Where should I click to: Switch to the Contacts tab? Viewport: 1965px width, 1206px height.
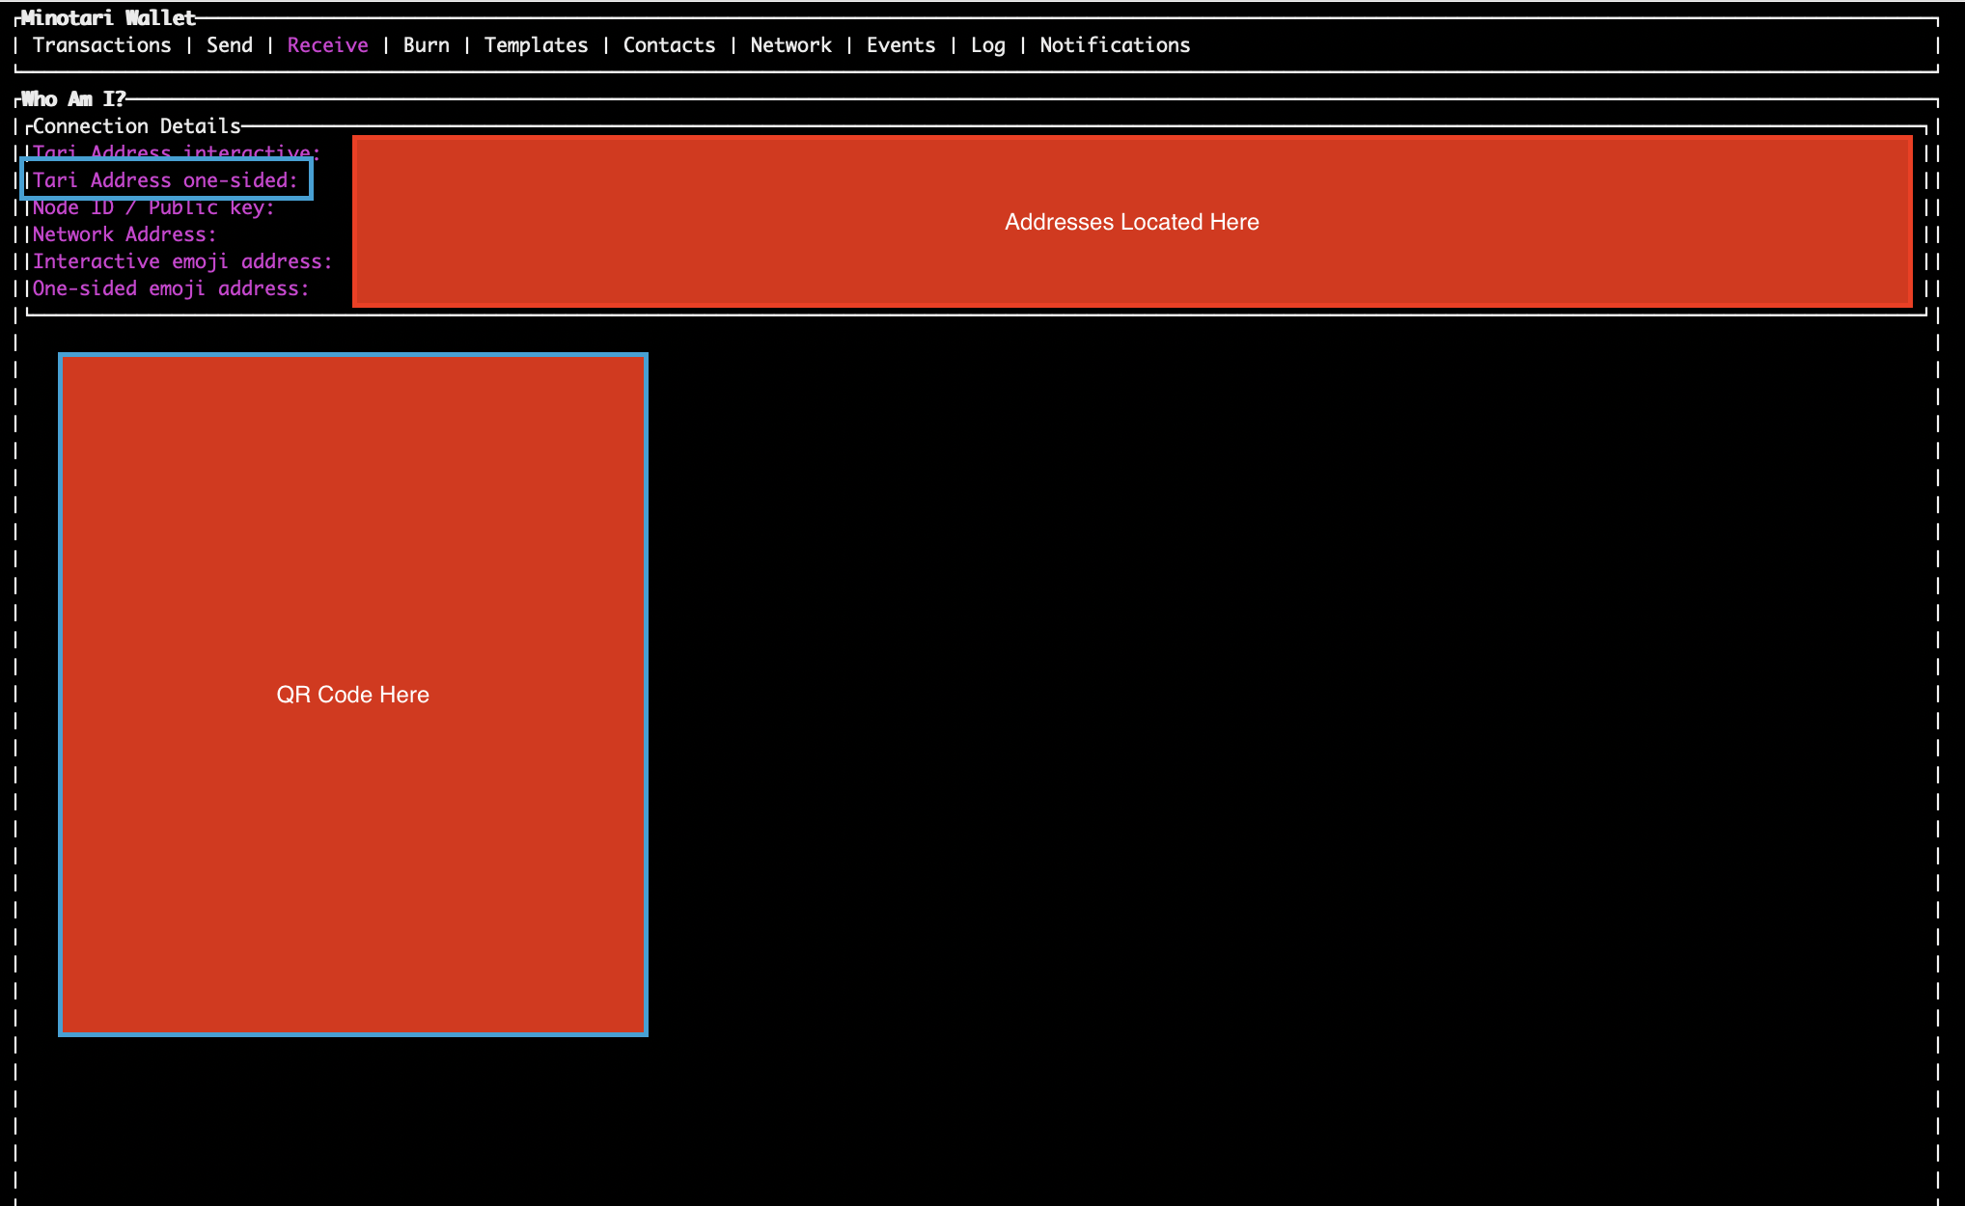point(669,45)
